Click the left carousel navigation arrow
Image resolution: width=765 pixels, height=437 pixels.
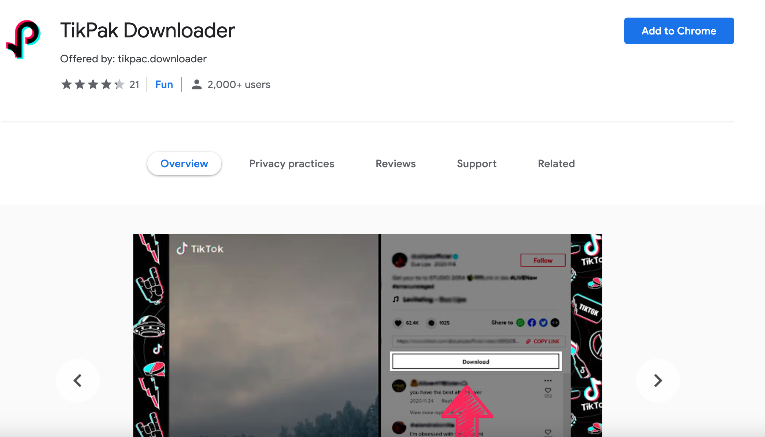[78, 380]
